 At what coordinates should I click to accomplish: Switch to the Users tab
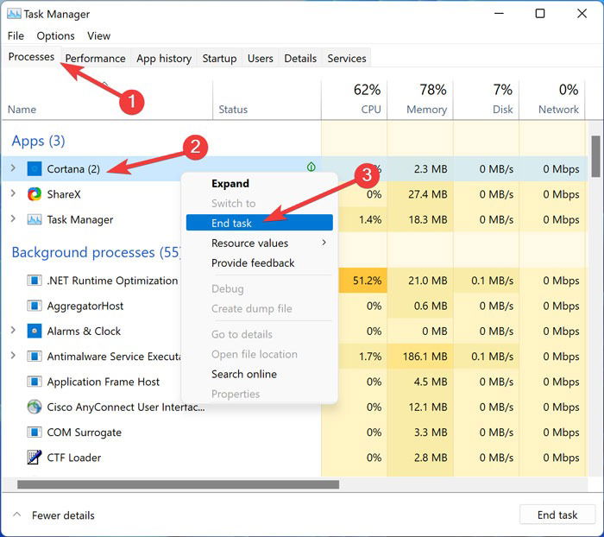coord(261,58)
